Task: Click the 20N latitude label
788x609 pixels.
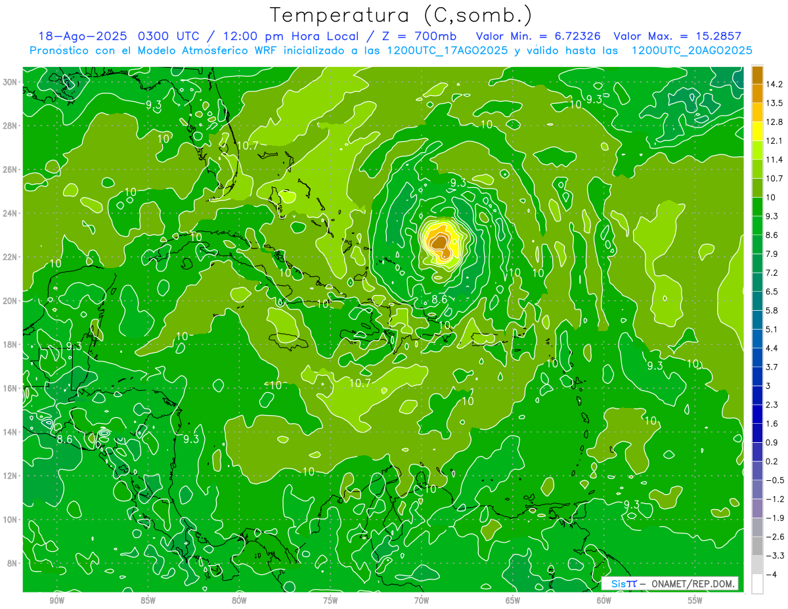Action: point(10,301)
